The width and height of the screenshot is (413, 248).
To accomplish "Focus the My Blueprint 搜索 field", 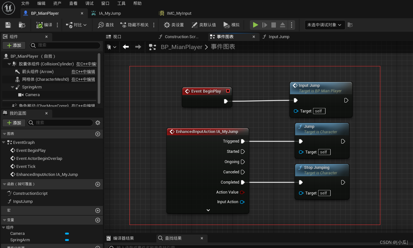I will 60,123.
